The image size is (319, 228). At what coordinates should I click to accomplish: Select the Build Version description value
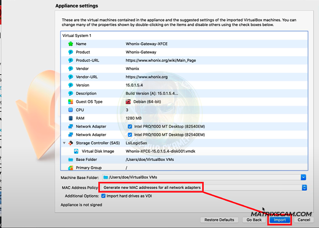[152, 93]
